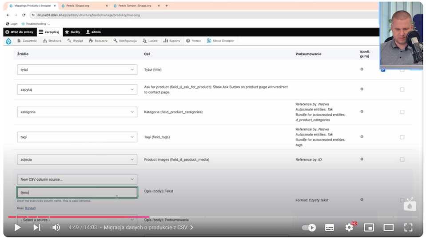Open configuration gear for tagi row

[362, 137]
